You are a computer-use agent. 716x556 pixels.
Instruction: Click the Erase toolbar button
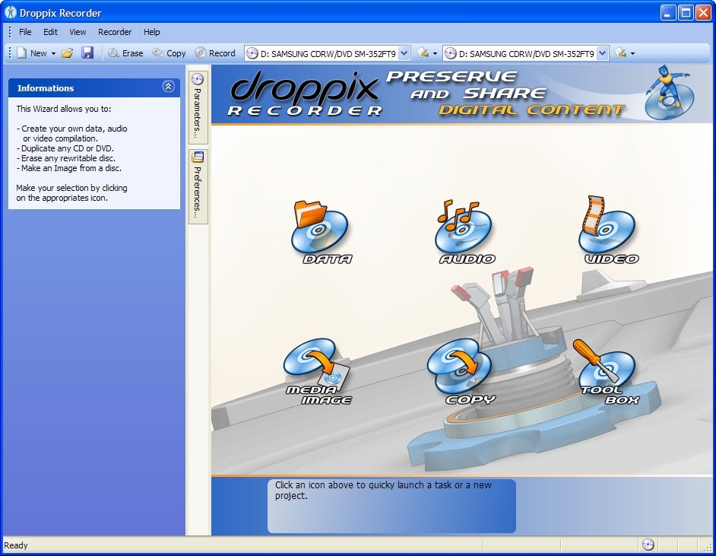point(125,53)
